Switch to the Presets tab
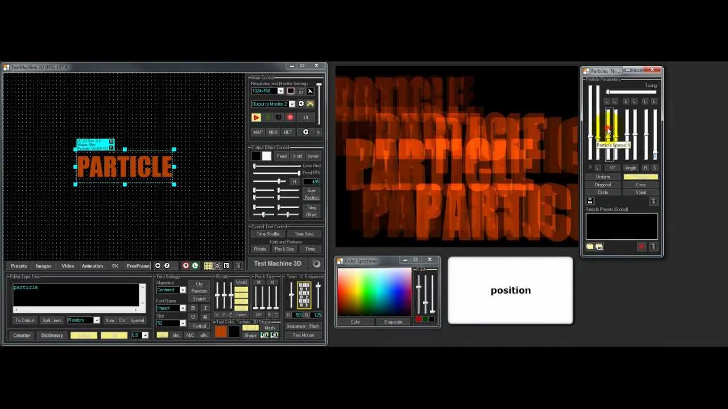The width and height of the screenshot is (728, 409). 19,266
